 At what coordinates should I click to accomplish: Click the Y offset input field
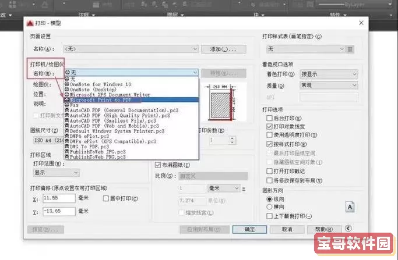pyautogui.click(x=59, y=211)
